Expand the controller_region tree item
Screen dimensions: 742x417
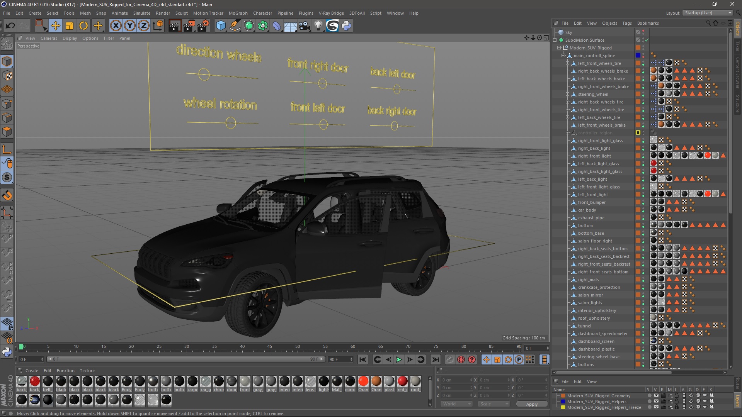568,133
